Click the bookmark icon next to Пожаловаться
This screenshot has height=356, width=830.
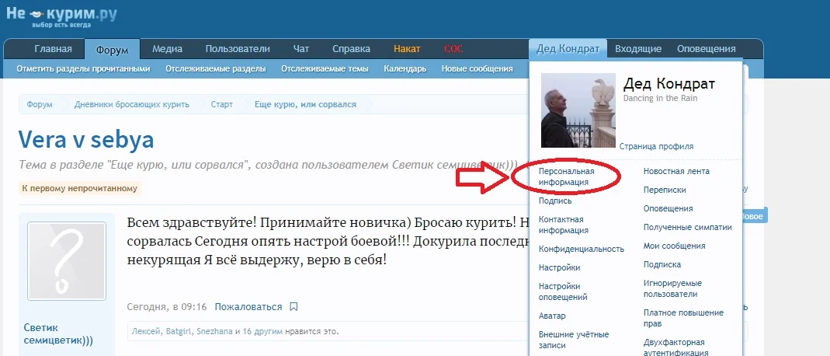pos(294,307)
